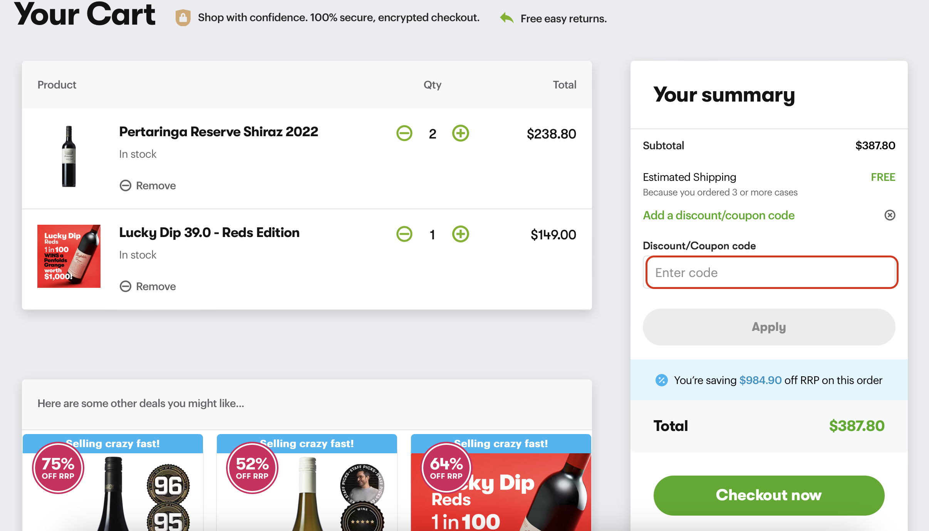The image size is (929, 531).
Task: Select the free returns arrow icon
Action: pyautogui.click(x=506, y=17)
